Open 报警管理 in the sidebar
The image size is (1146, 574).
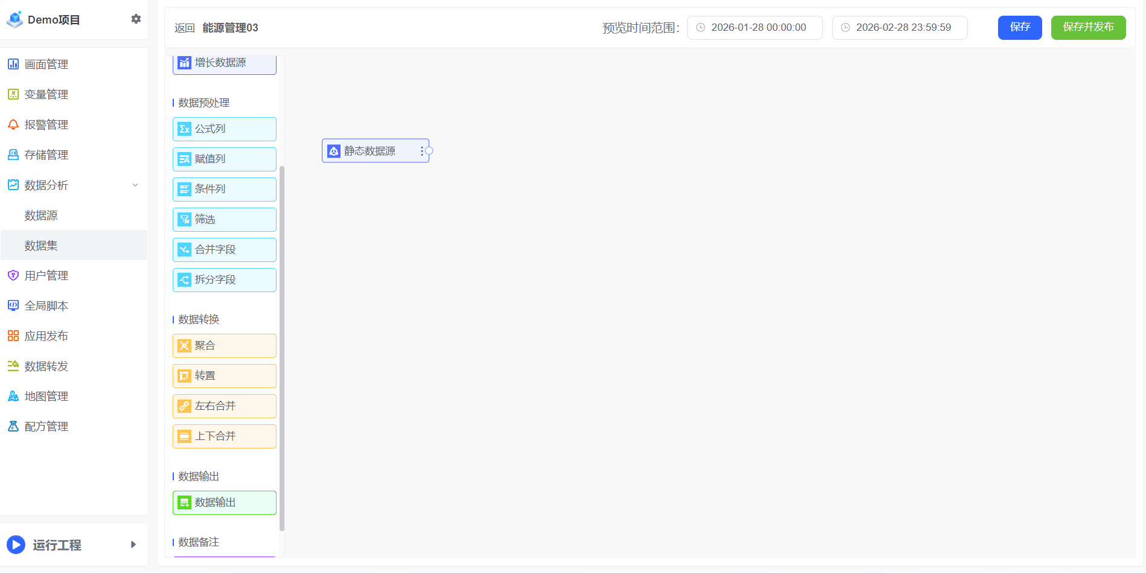[x=46, y=125]
